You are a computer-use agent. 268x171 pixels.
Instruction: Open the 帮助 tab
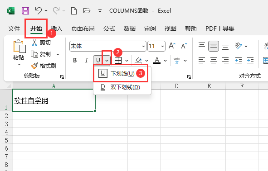(x=191, y=28)
